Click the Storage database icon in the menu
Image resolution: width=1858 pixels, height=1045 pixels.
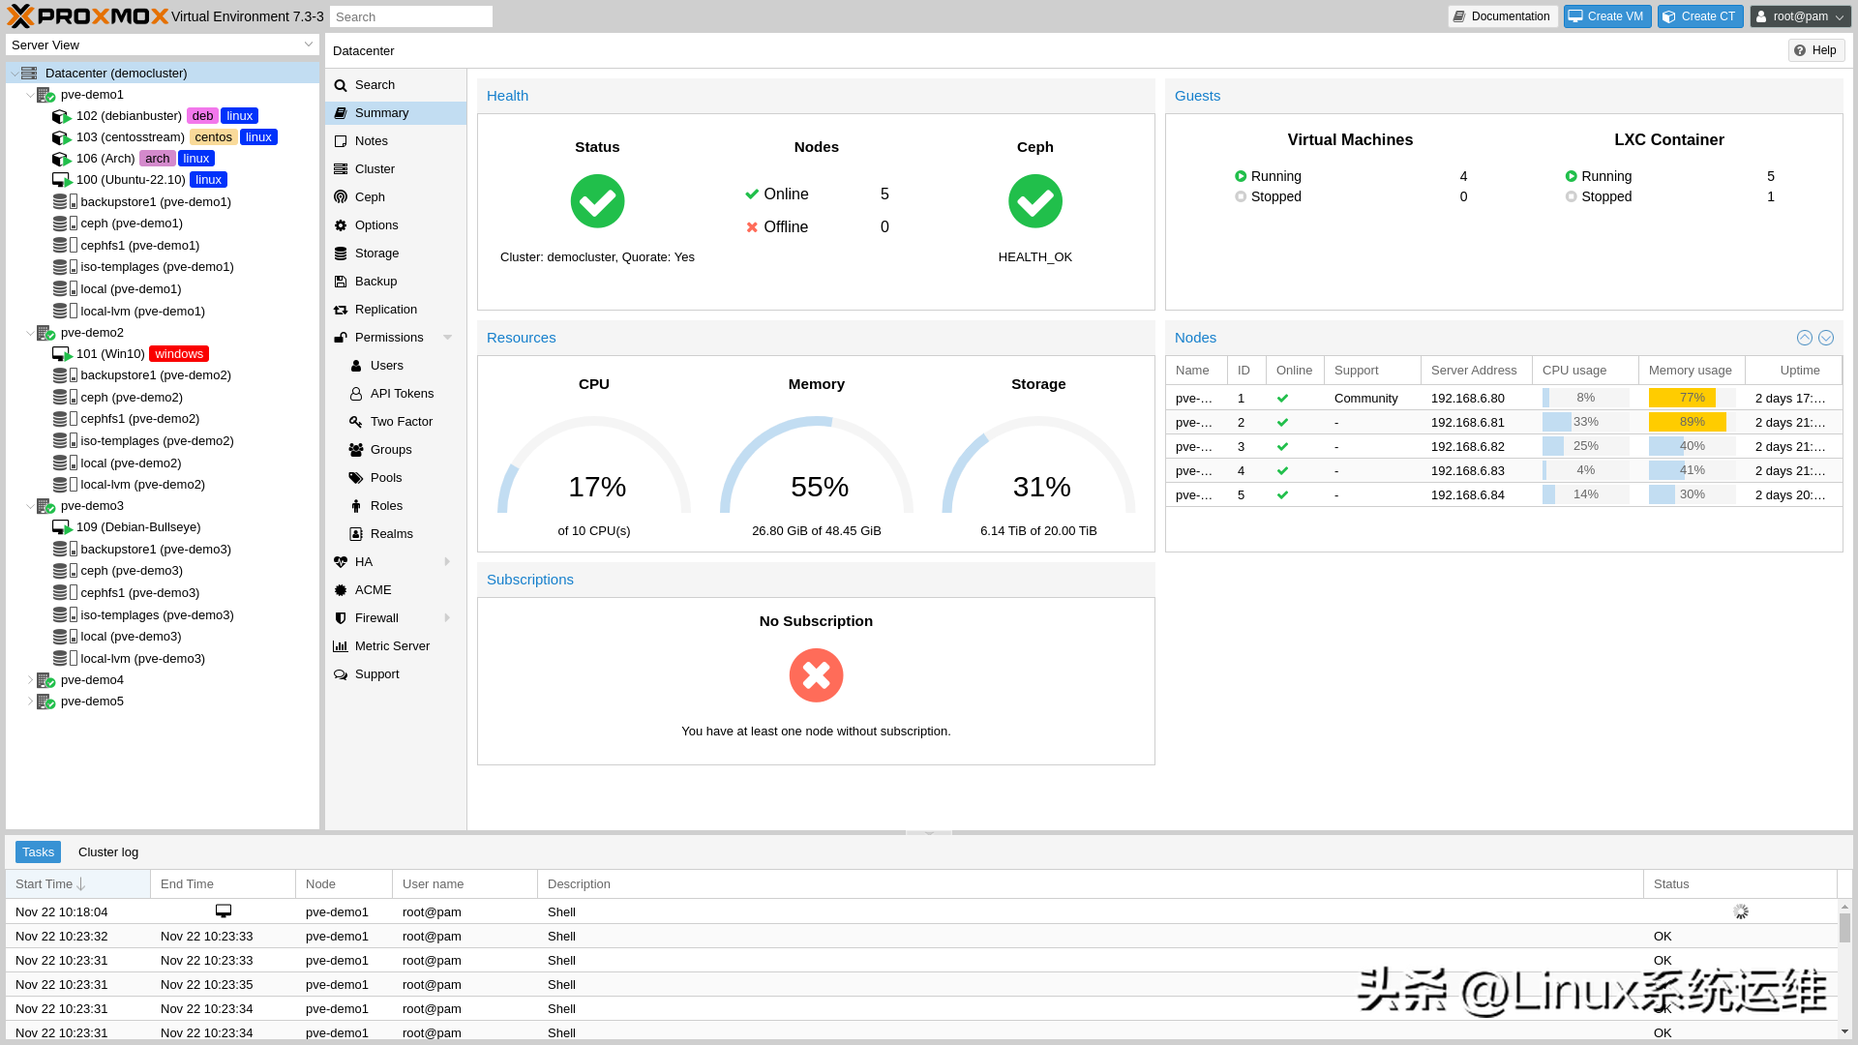click(341, 254)
